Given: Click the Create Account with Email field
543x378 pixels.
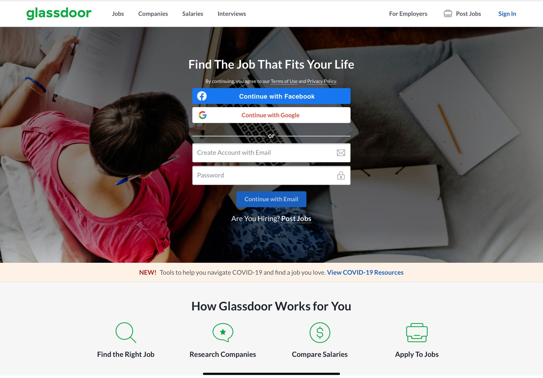Looking at the screenshot, I should point(271,152).
